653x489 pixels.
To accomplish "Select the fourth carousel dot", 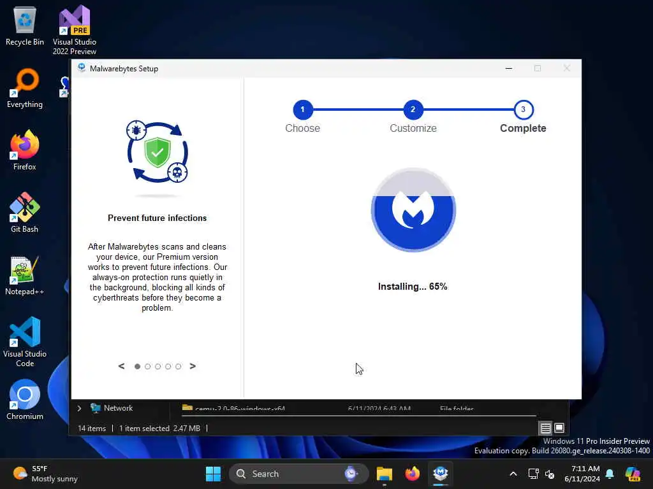I will (168, 366).
